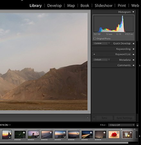141x145 pixels.
Task: Open the Filters Off dropdown
Action: click(121, 125)
